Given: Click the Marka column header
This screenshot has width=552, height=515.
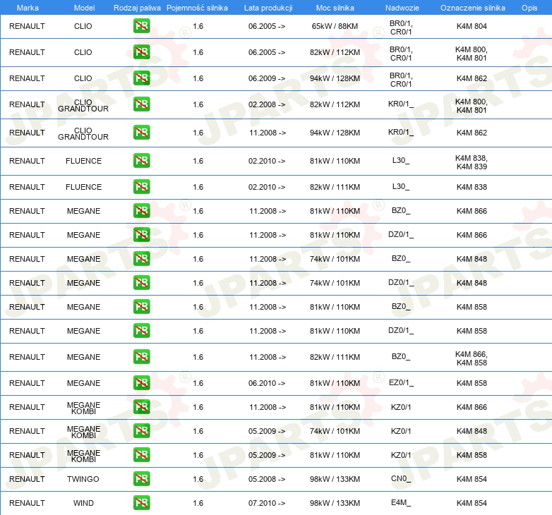Looking at the screenshot, I should point(28,7).
